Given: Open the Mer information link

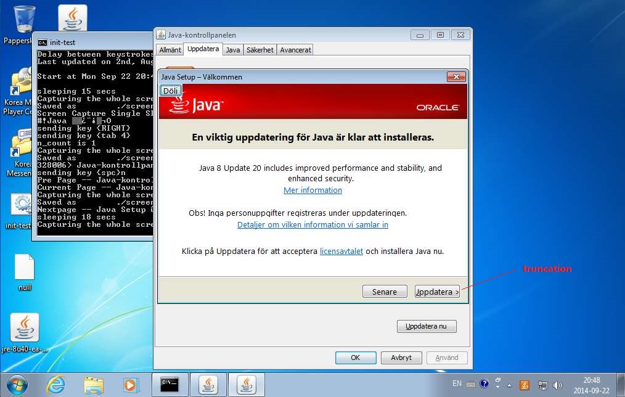Looking at the screenshot, I should click(312, 190).
